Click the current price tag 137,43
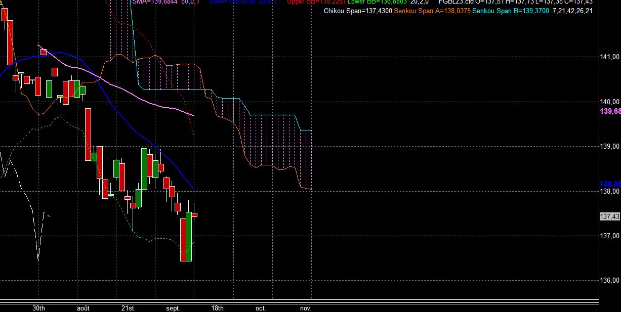The image size is (621, 312). 610,216
